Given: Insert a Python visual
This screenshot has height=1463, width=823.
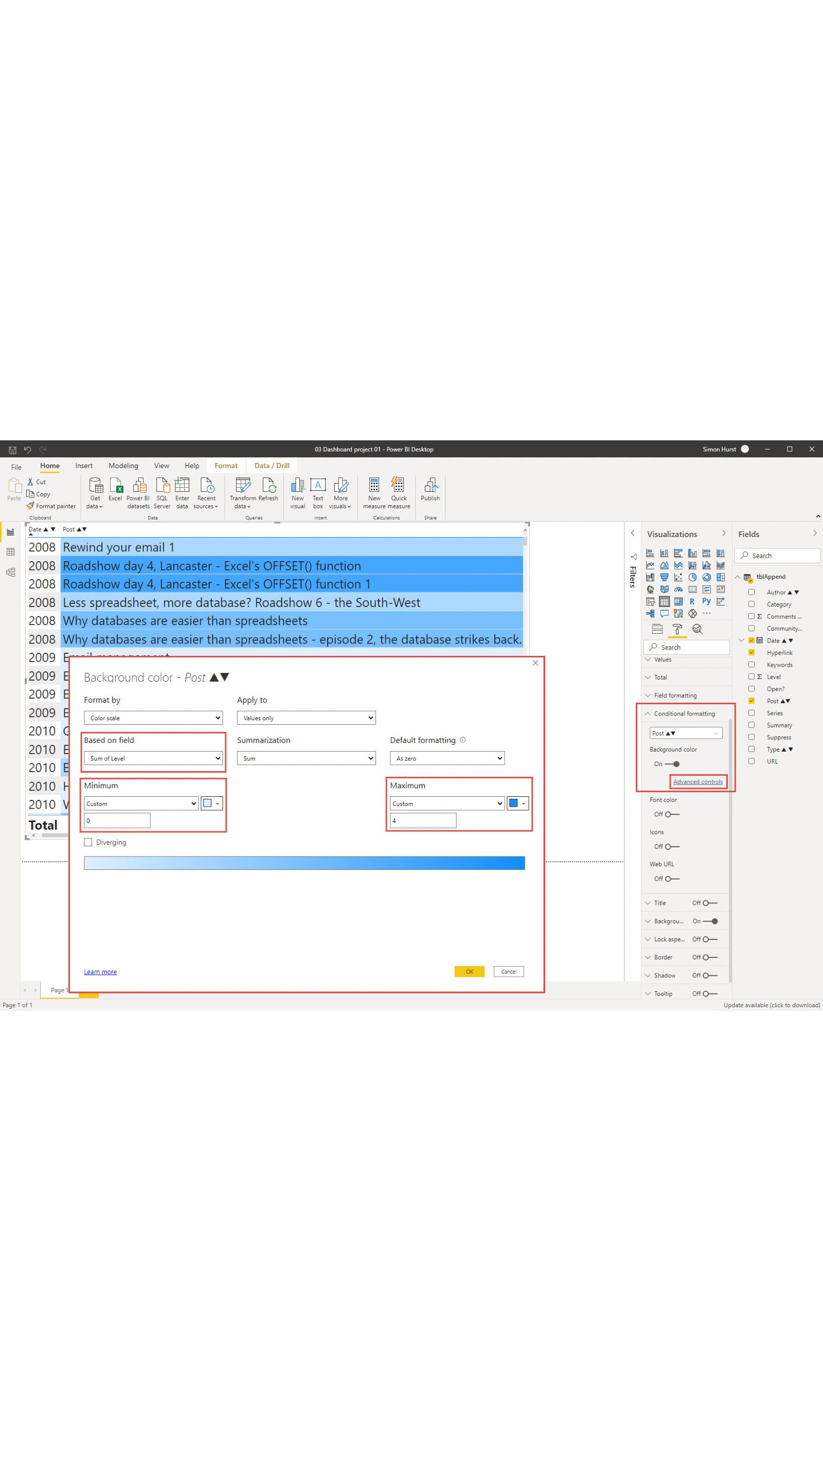Looking at the screenshot, I should [x=706, y=601].
